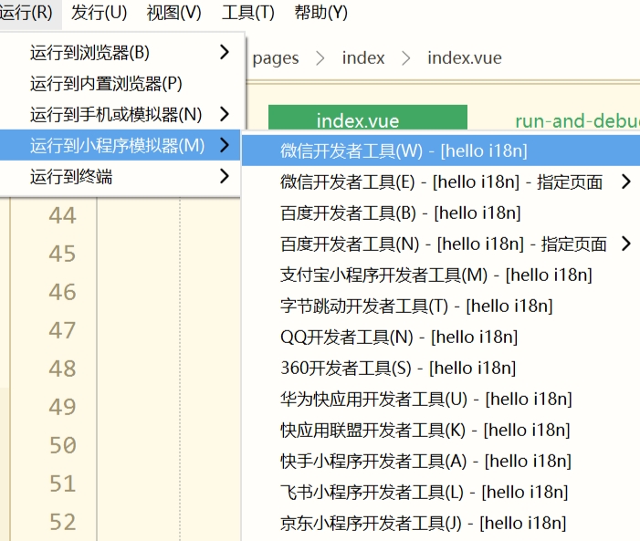
Task: Expand 微信开发者工具(E) 指定页面 submenu arrow
Action: coord(625,182)
